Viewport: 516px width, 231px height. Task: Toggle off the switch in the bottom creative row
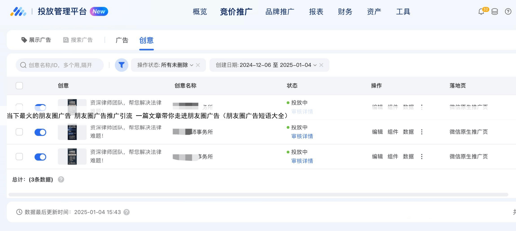40,157
